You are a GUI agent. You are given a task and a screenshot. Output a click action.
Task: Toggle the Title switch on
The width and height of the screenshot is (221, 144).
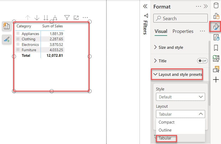(202, 61)
